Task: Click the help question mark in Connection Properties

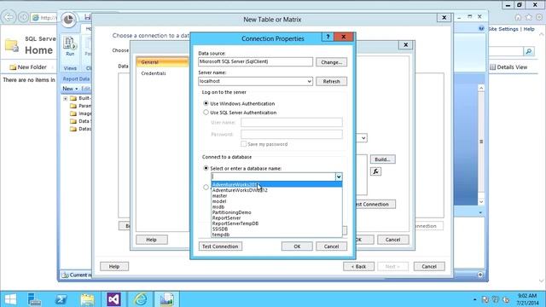Action: click(x=328, y=37)
